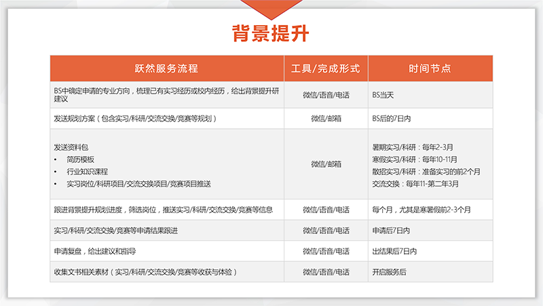Select the 时间节点 column header
The image size is (543, 306).
click(x=430, y=69)
